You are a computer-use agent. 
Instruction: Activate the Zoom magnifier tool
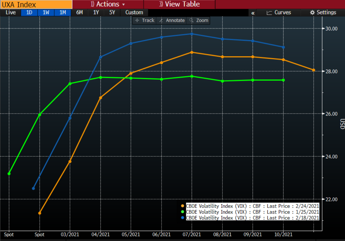coord(199,20)
